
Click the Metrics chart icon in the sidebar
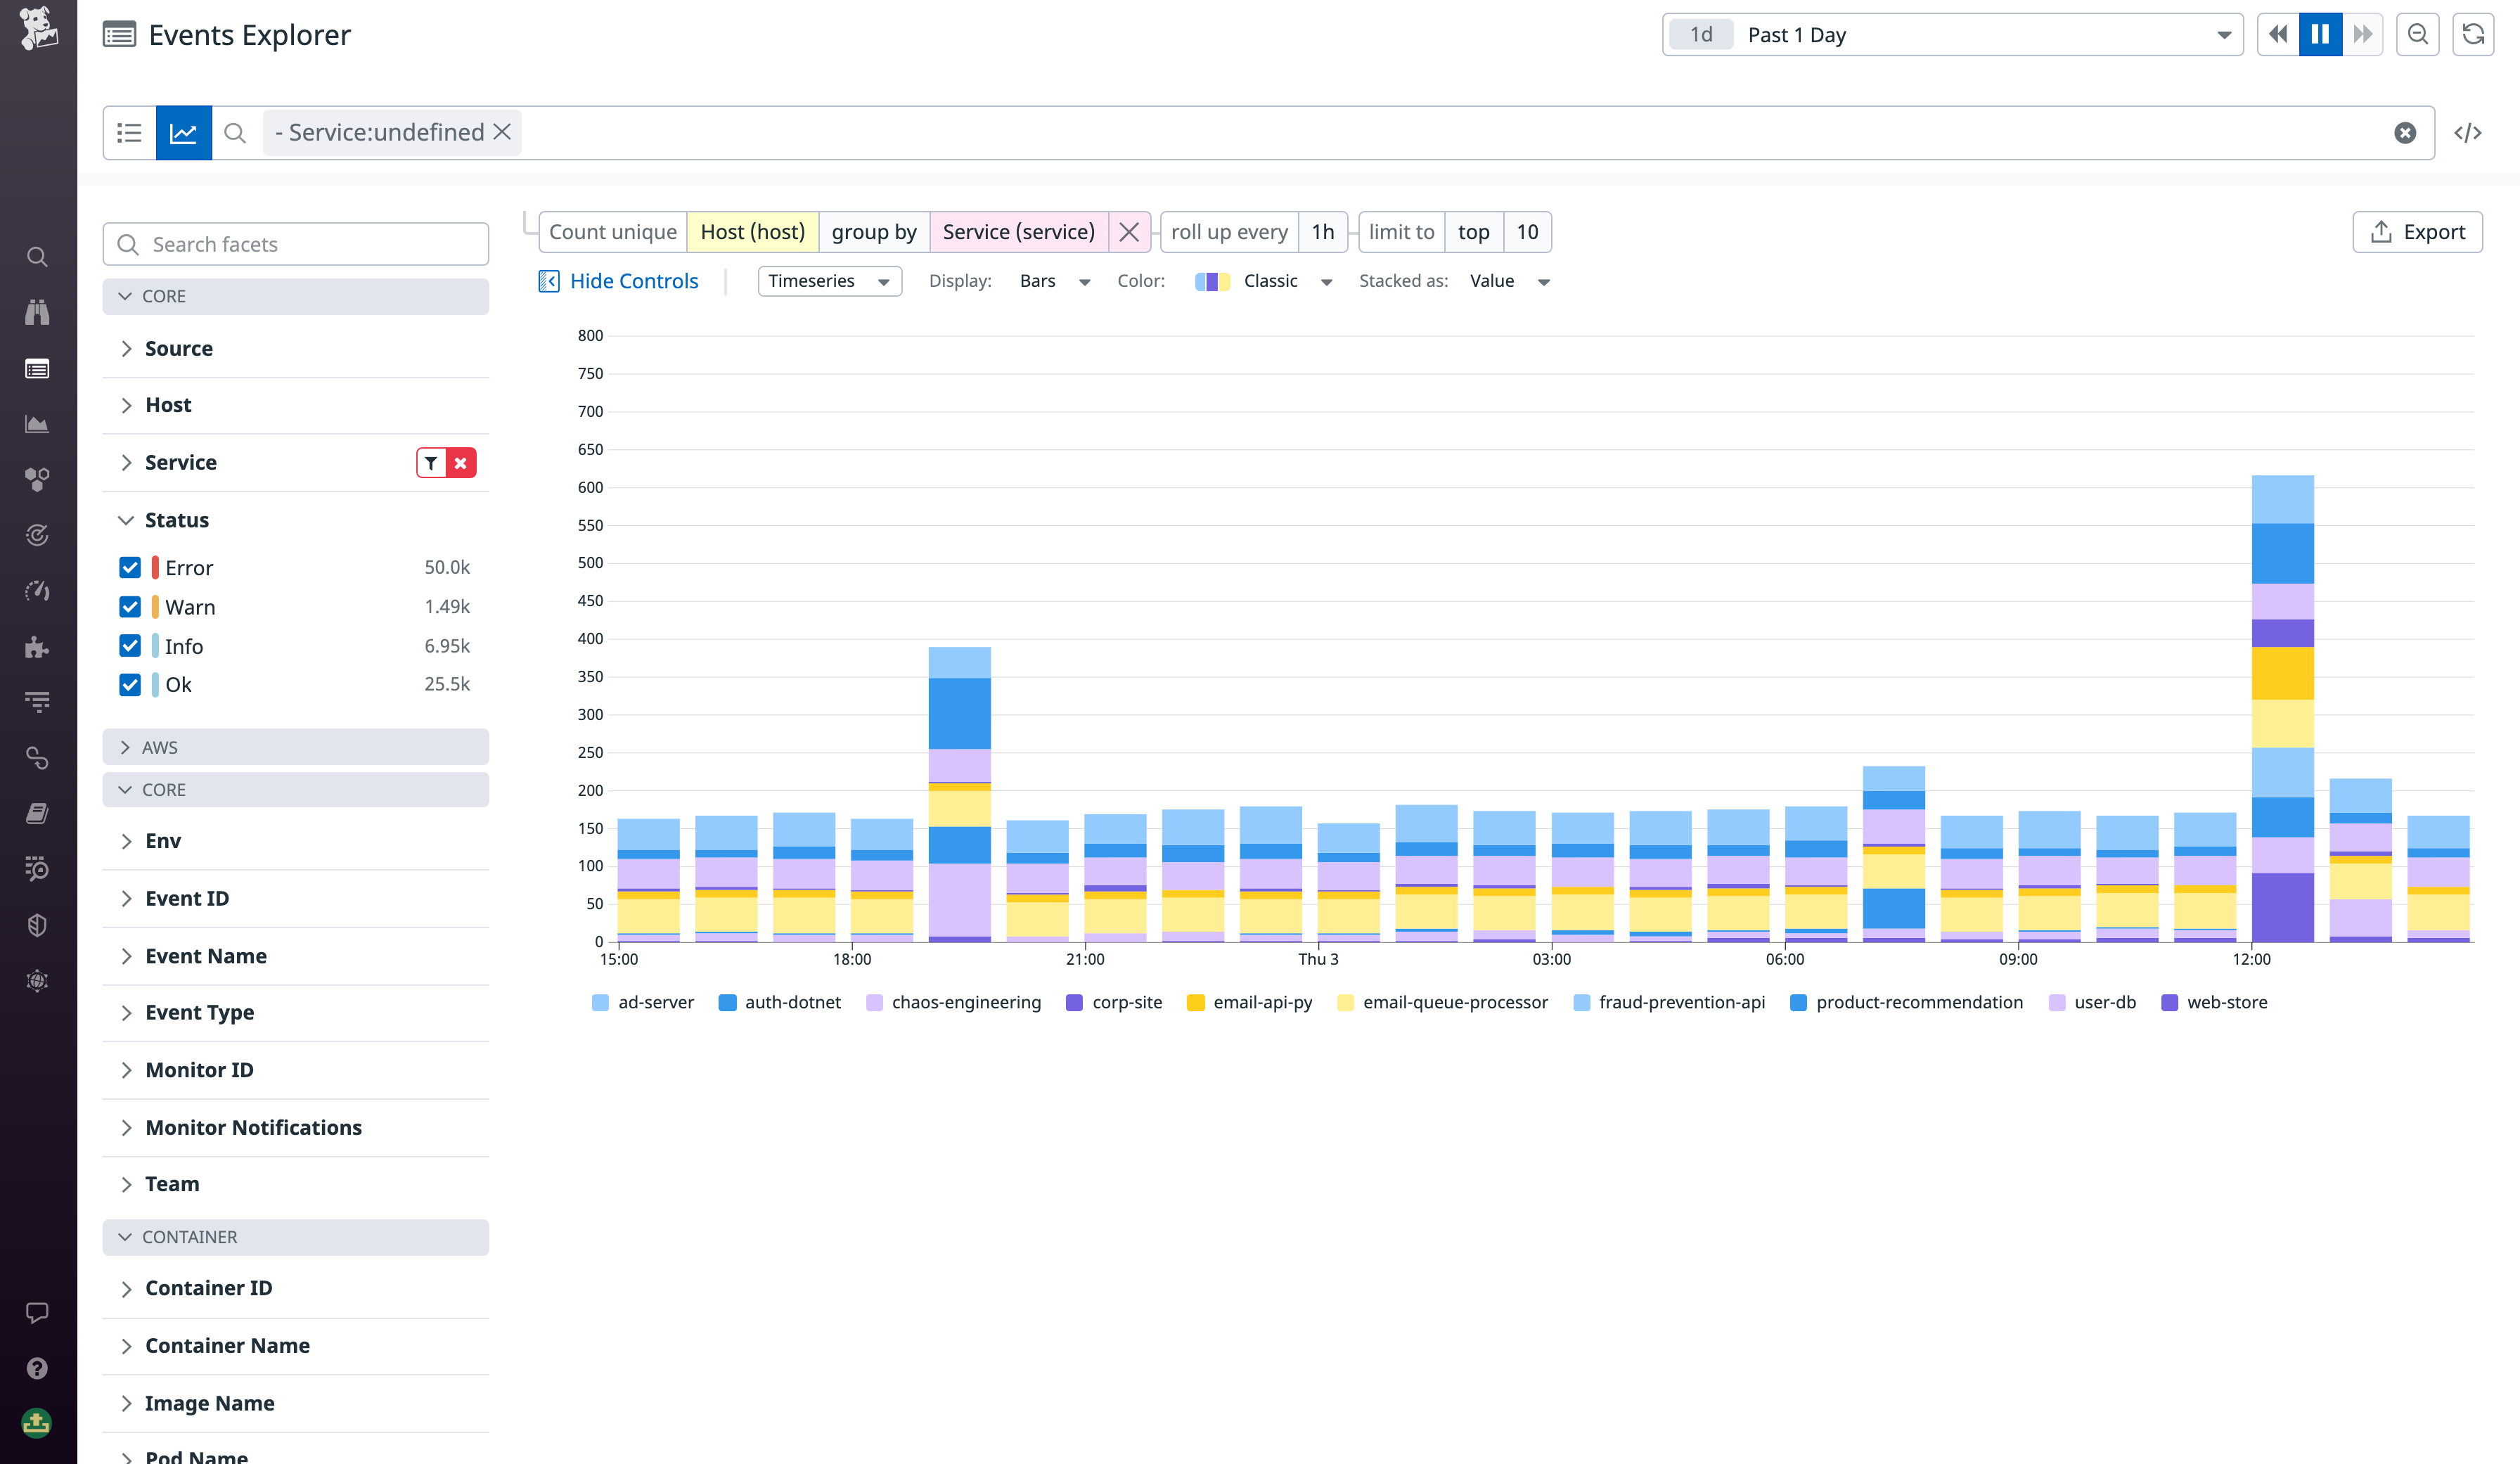click(37, 423)
